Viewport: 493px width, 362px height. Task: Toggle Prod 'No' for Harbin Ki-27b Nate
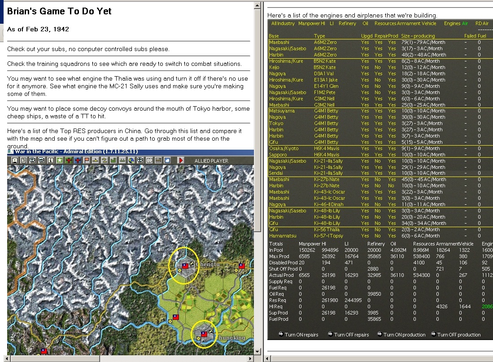(391, 185)
